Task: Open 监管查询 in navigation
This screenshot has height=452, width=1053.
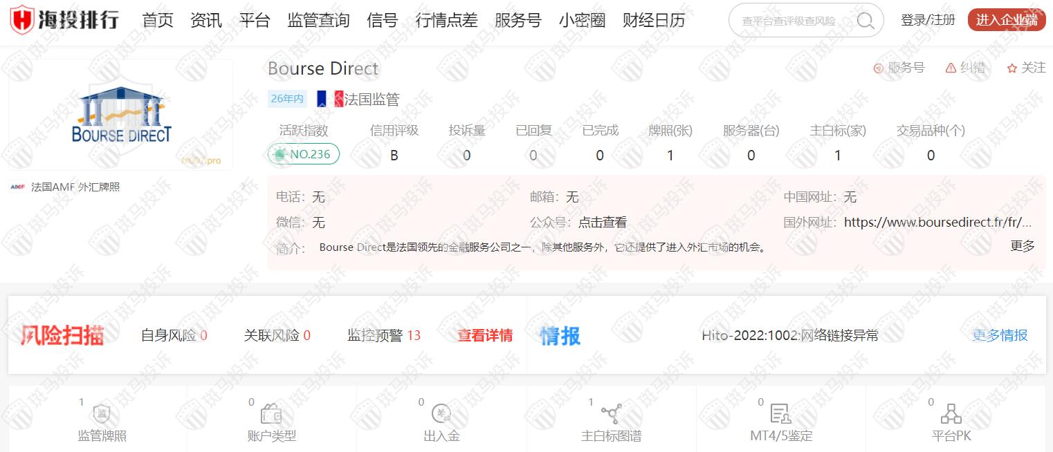Action: click(x=318, y=20)
